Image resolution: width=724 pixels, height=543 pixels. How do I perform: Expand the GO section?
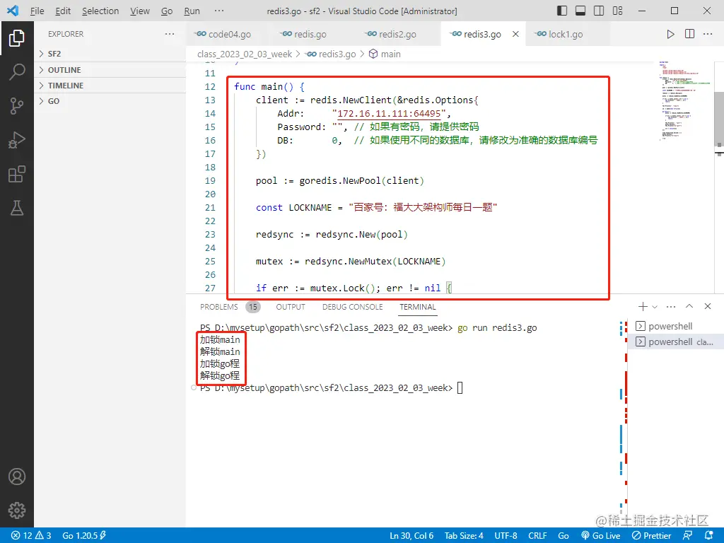(x=110, y=101)
